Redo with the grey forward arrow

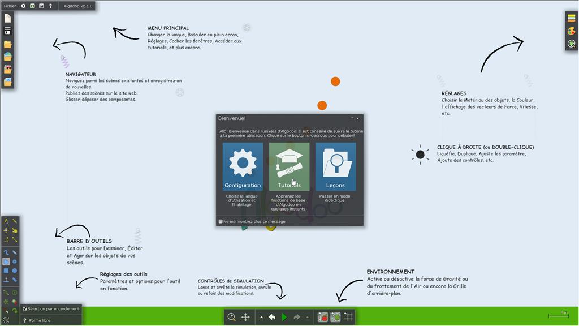point(296,317)
